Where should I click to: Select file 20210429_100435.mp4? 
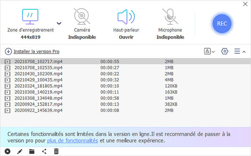point(125,80)
